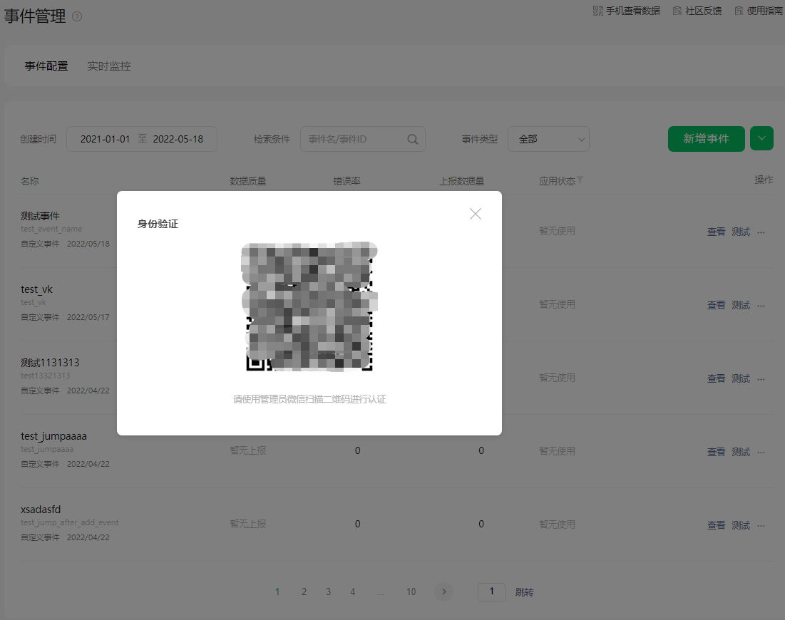Expand the arrow next to 新增事件
The image size is (785, 620).
[x=761, y=139]
